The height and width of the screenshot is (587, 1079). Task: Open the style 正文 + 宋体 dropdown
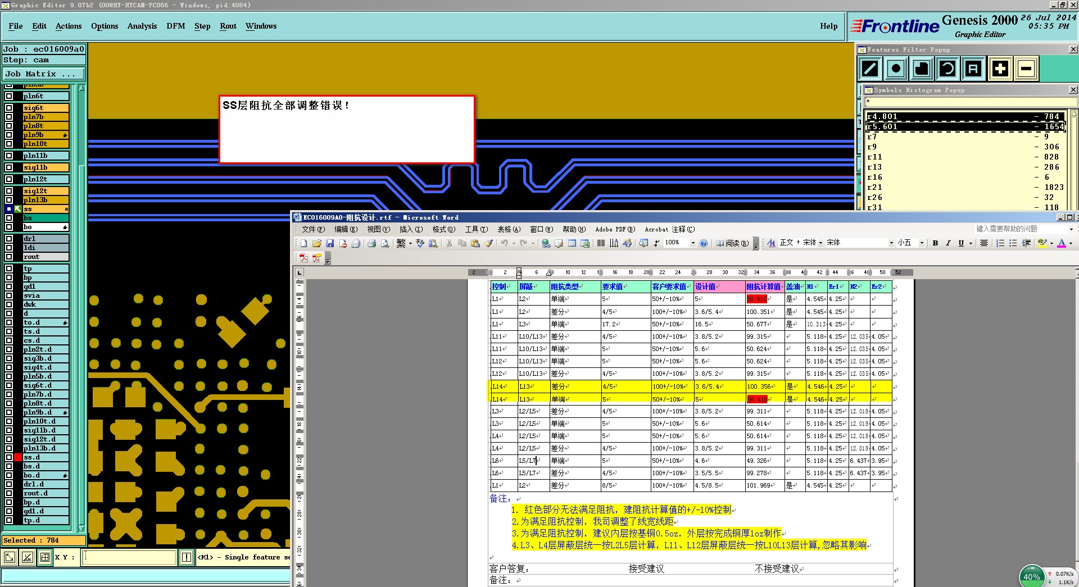click(x=821, y=243)
